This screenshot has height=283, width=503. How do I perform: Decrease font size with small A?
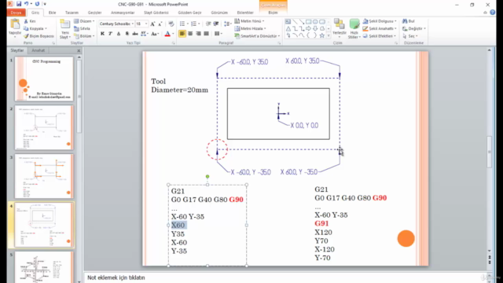[x=160, y=24]
